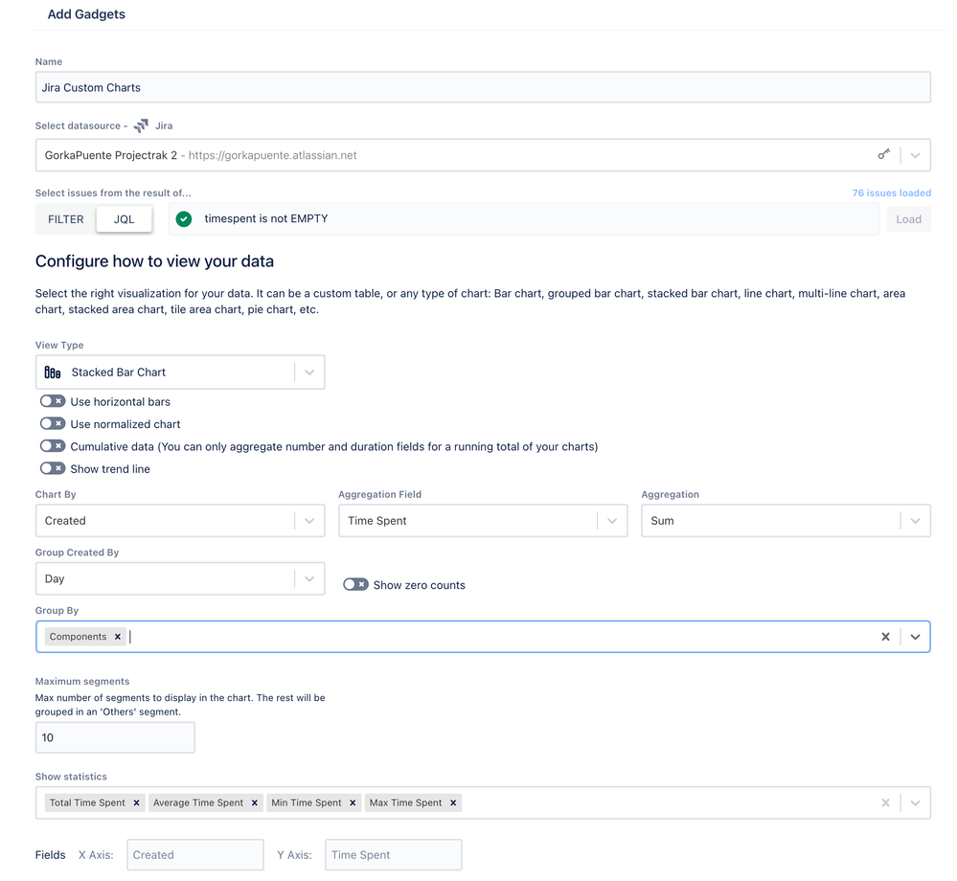
Task: Remove the Max Time Spent statistic
Action: [453, 802]
